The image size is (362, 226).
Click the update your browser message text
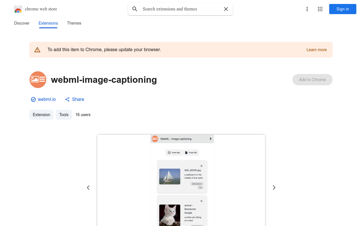[104, 50]
